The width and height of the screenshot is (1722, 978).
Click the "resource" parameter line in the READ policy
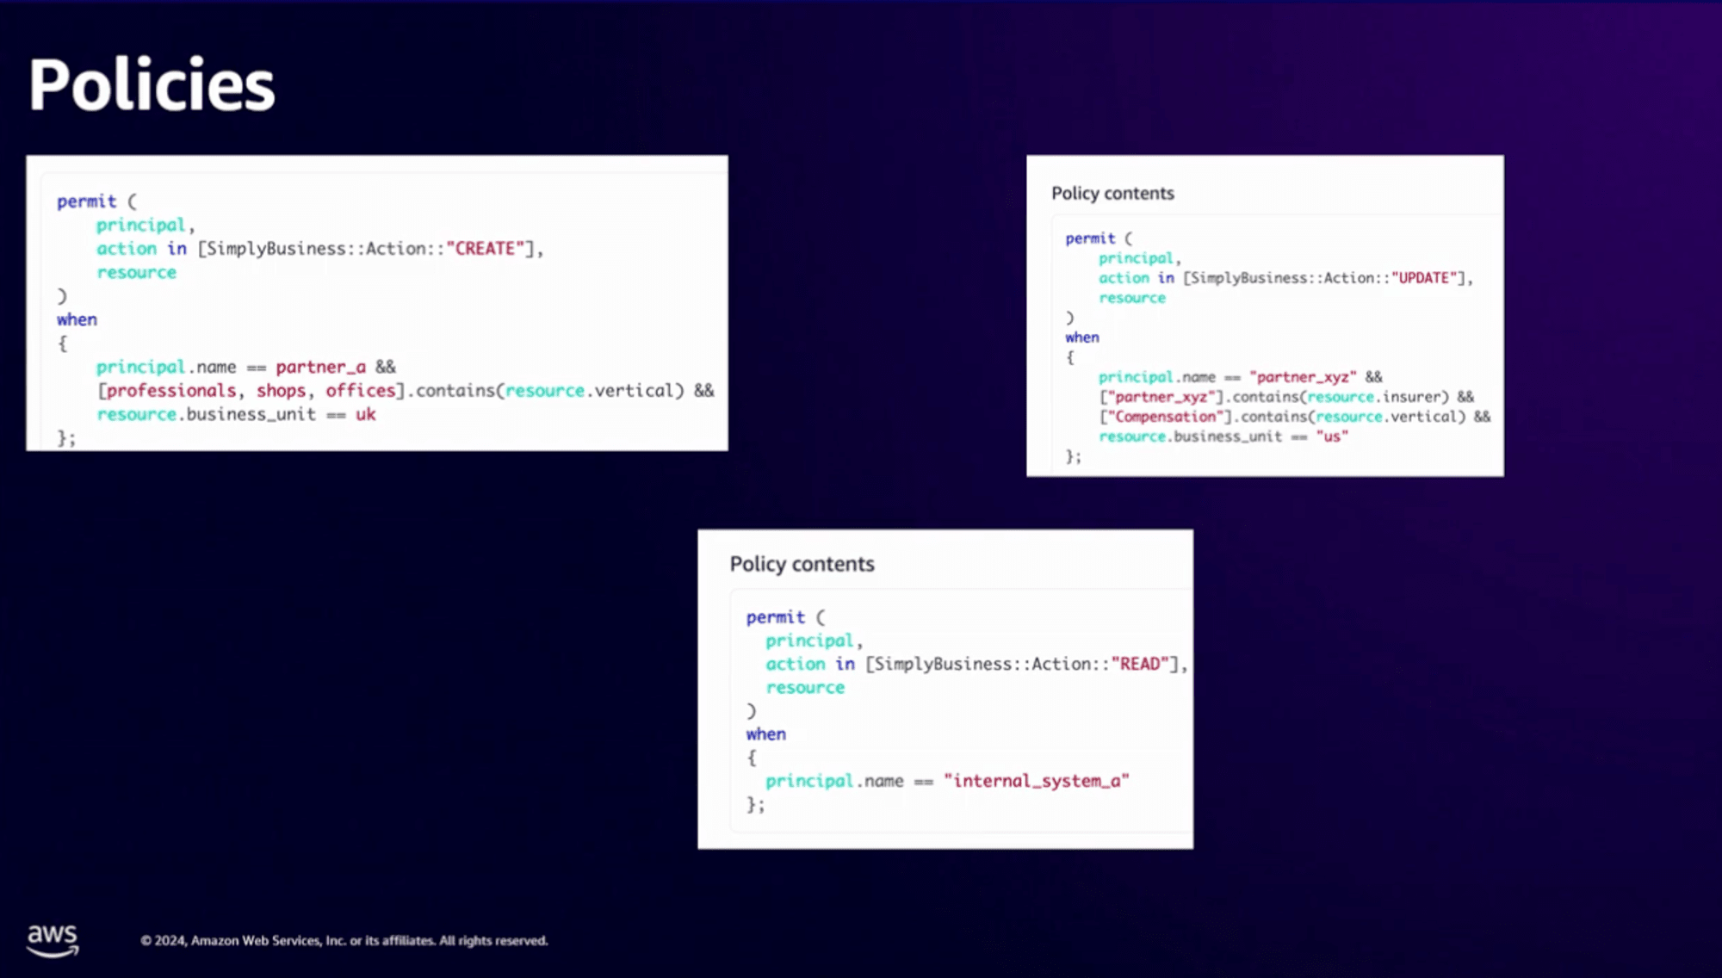coord(805,688)
